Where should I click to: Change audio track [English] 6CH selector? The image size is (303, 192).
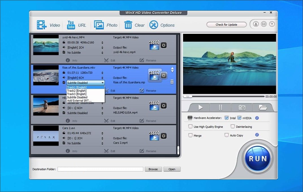(102, 78)
